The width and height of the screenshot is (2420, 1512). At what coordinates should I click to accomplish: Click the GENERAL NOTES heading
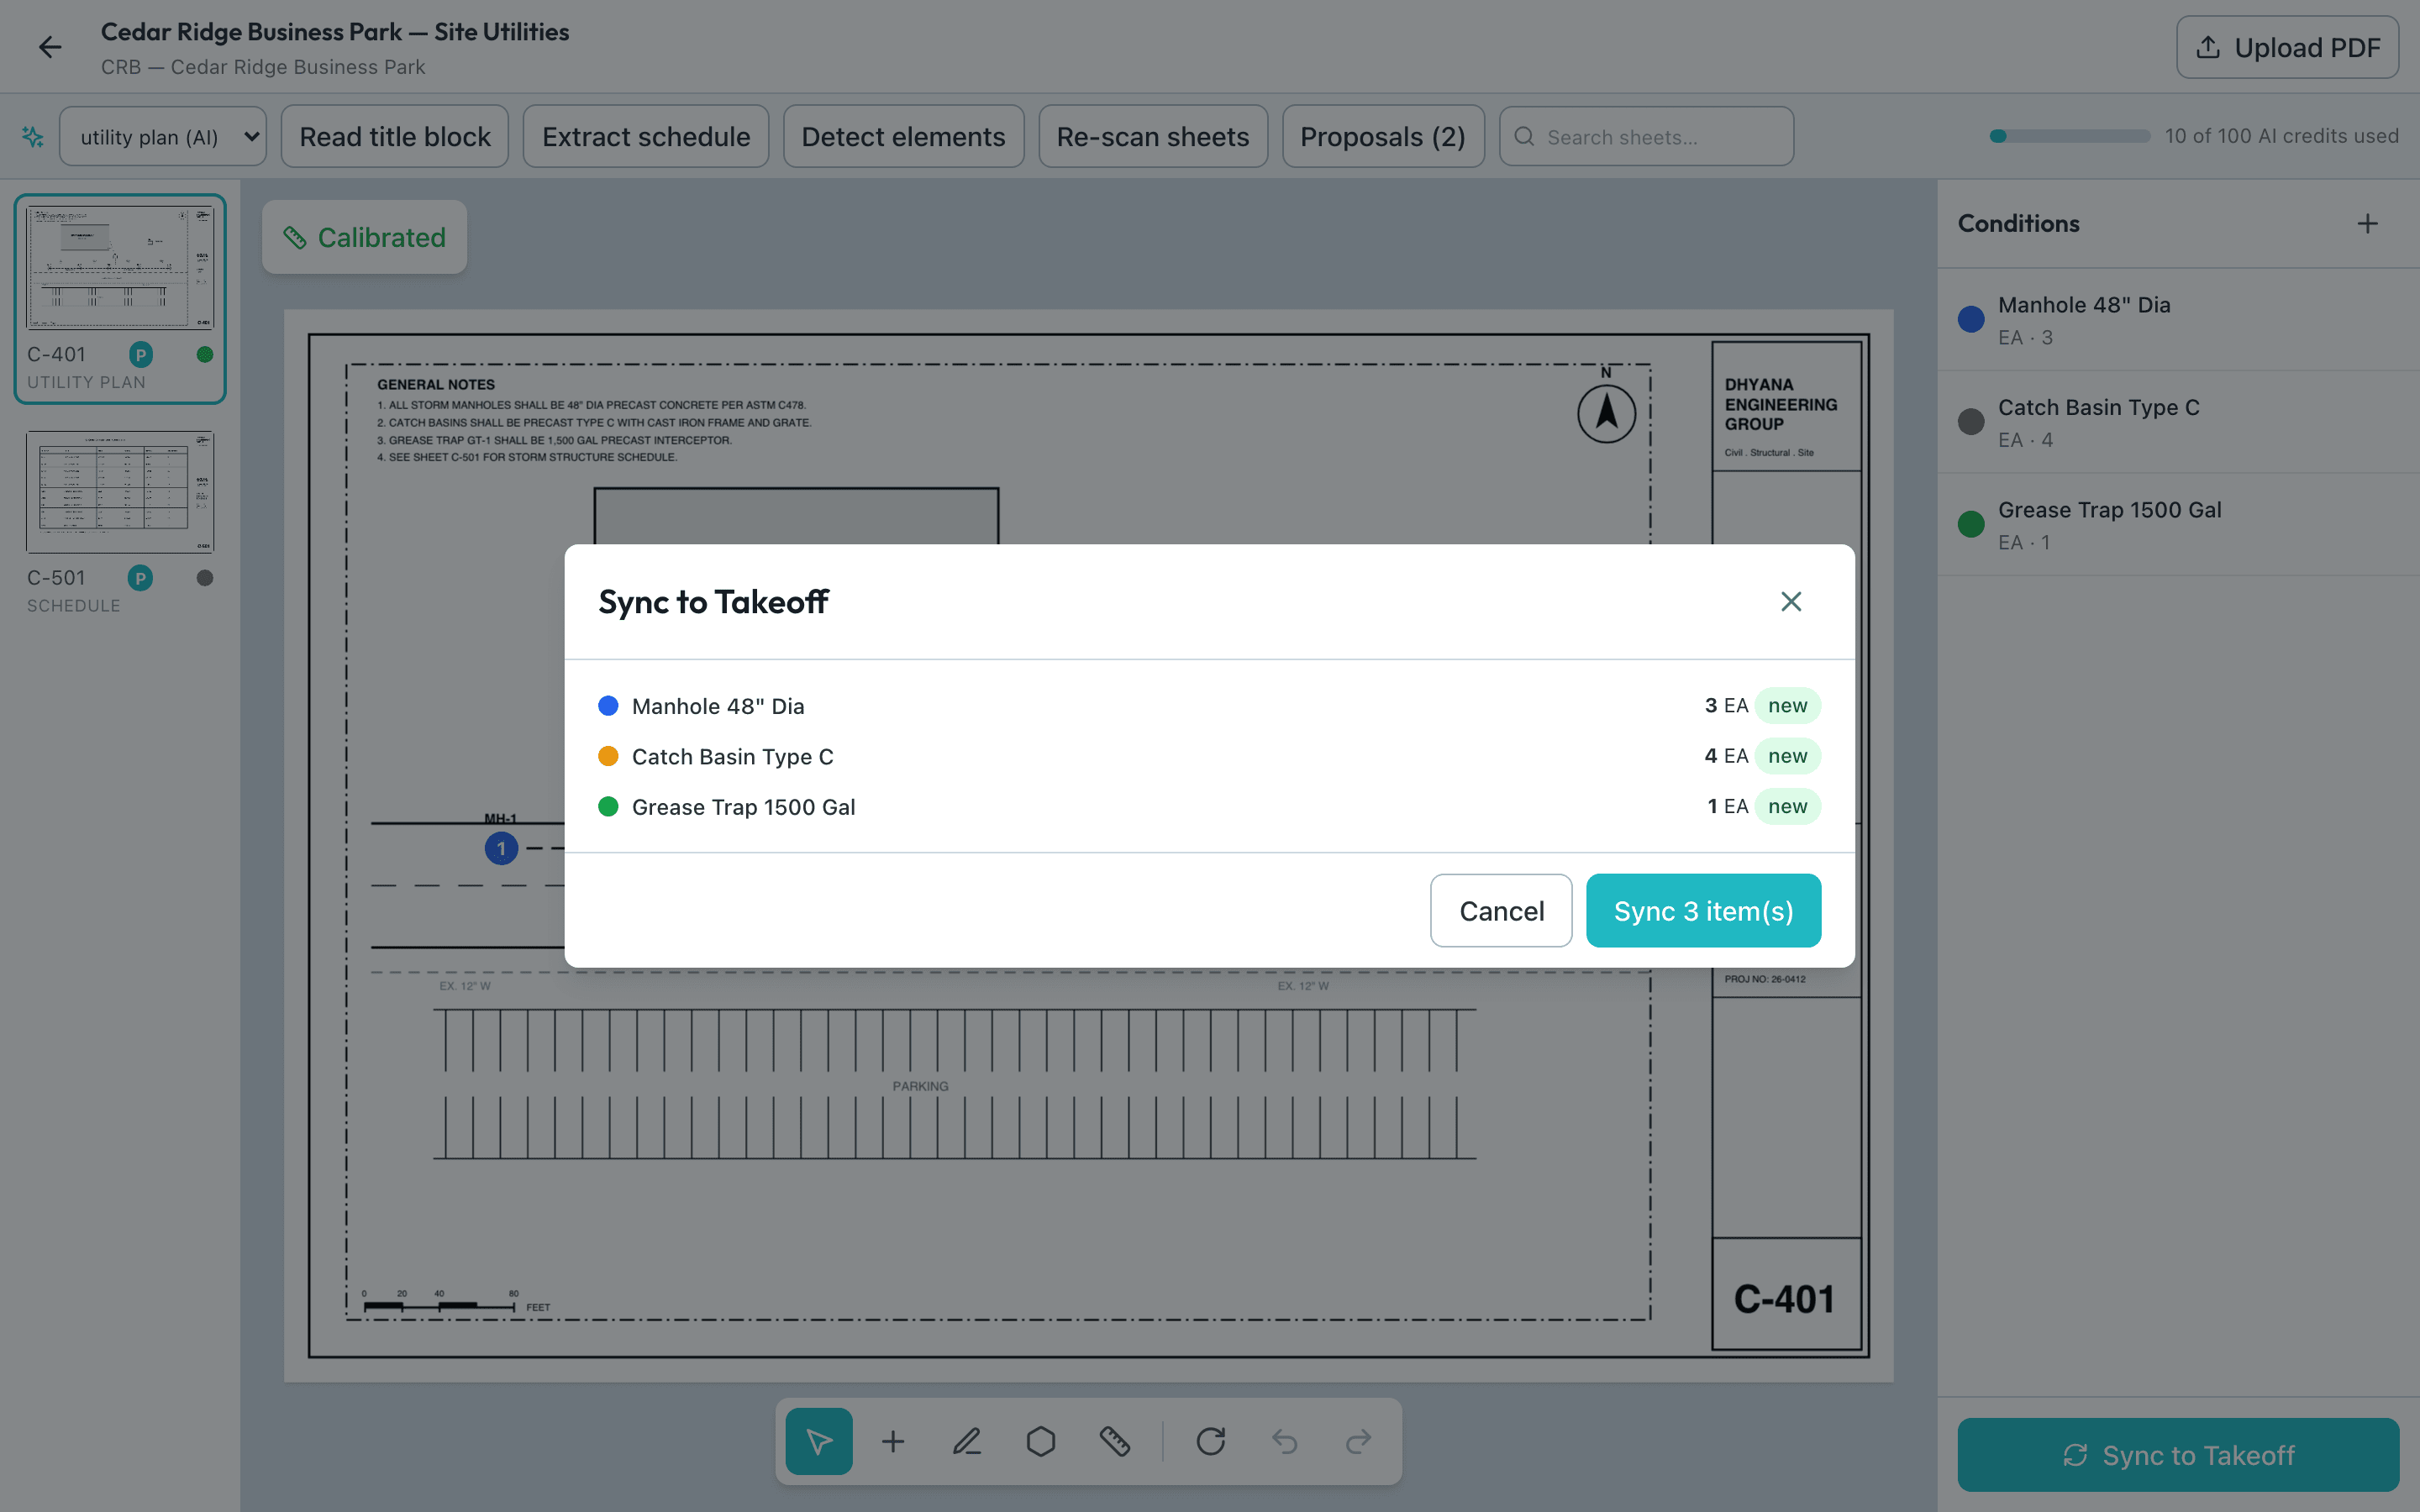[436, 384]
